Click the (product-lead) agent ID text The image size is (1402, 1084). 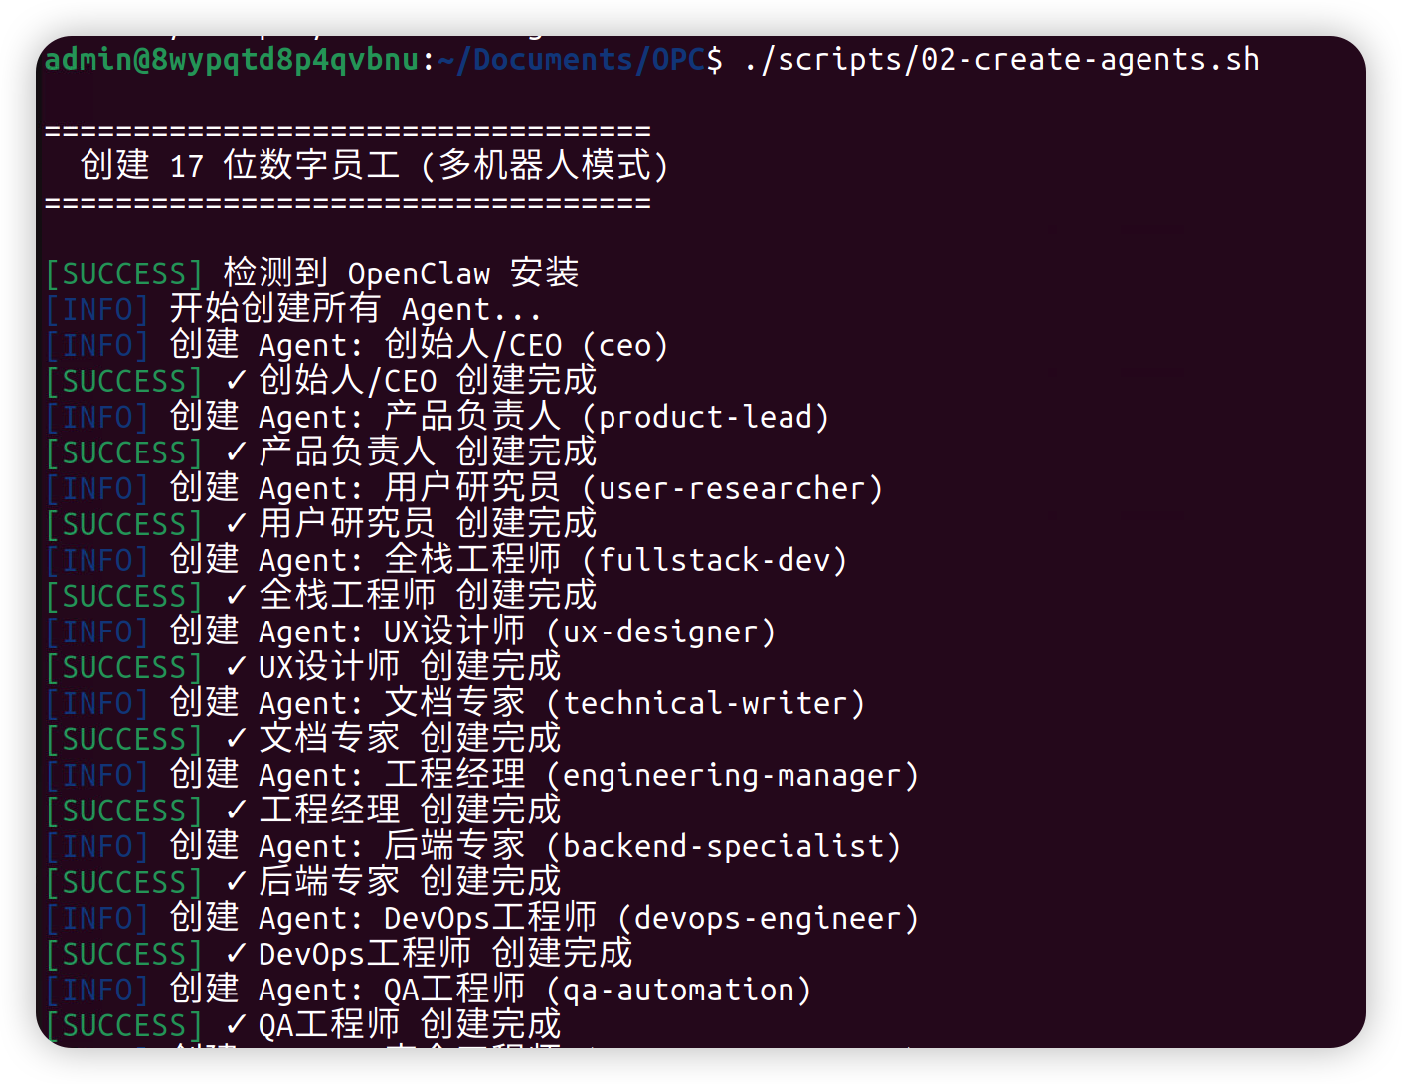pyautogui.click(x=706, y=418)
